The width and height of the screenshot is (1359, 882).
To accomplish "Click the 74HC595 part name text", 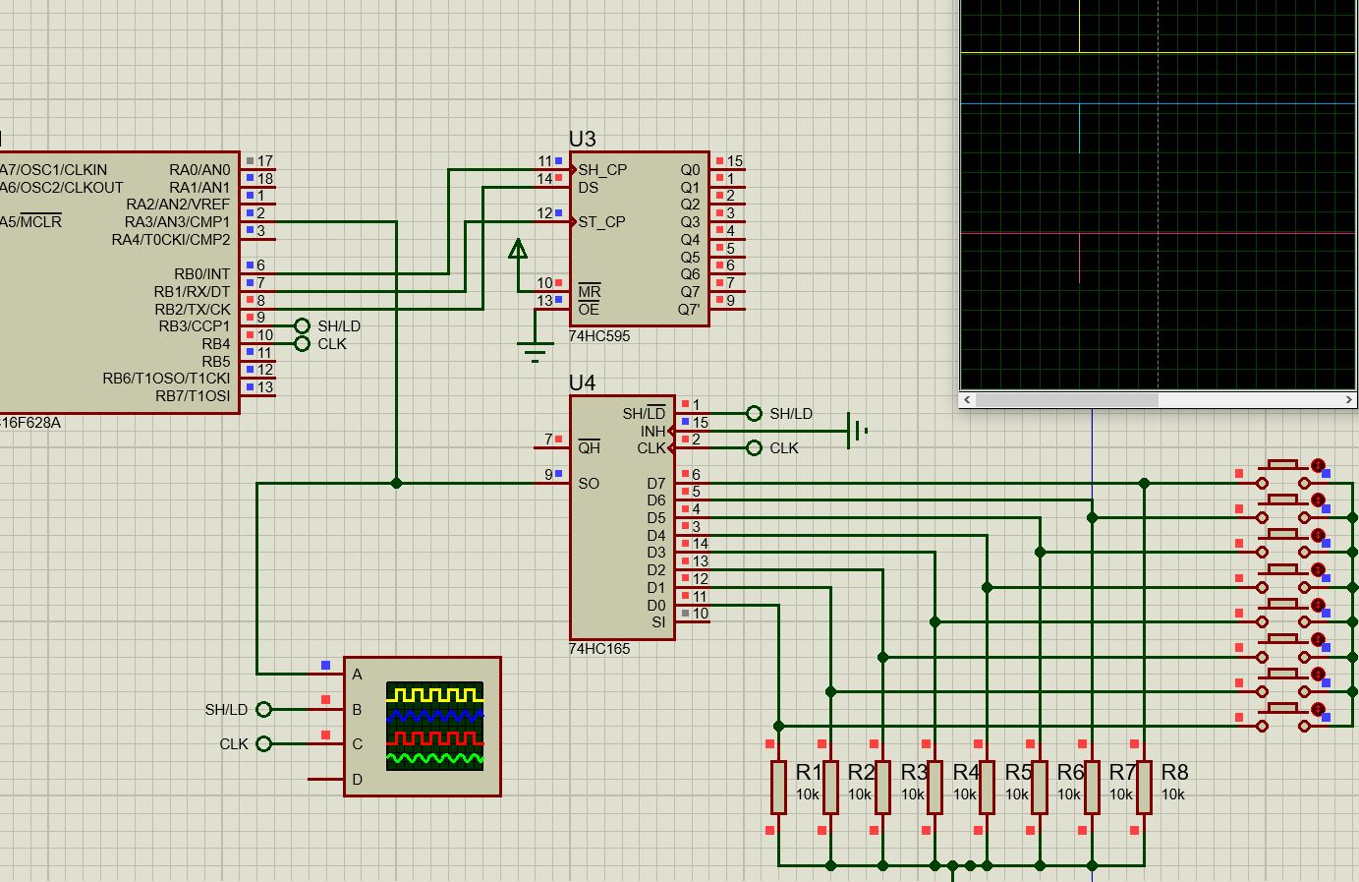I will click(x=599, y=336).
